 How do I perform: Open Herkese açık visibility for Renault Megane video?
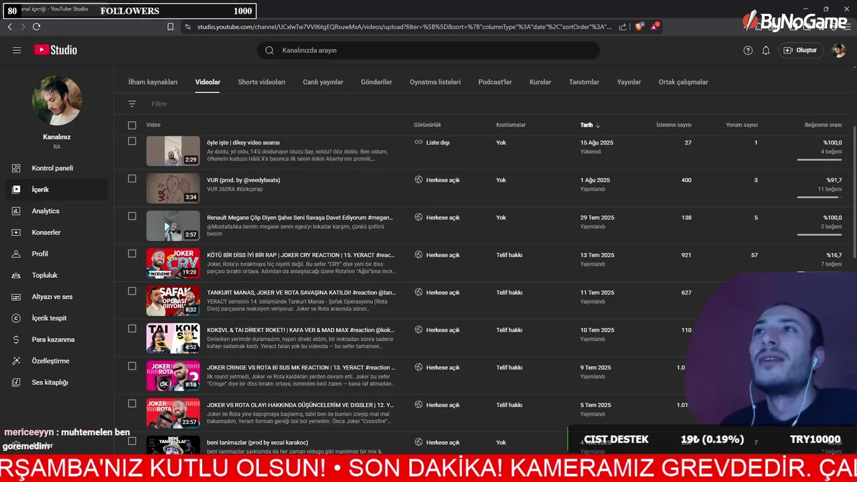coord(437,218)
